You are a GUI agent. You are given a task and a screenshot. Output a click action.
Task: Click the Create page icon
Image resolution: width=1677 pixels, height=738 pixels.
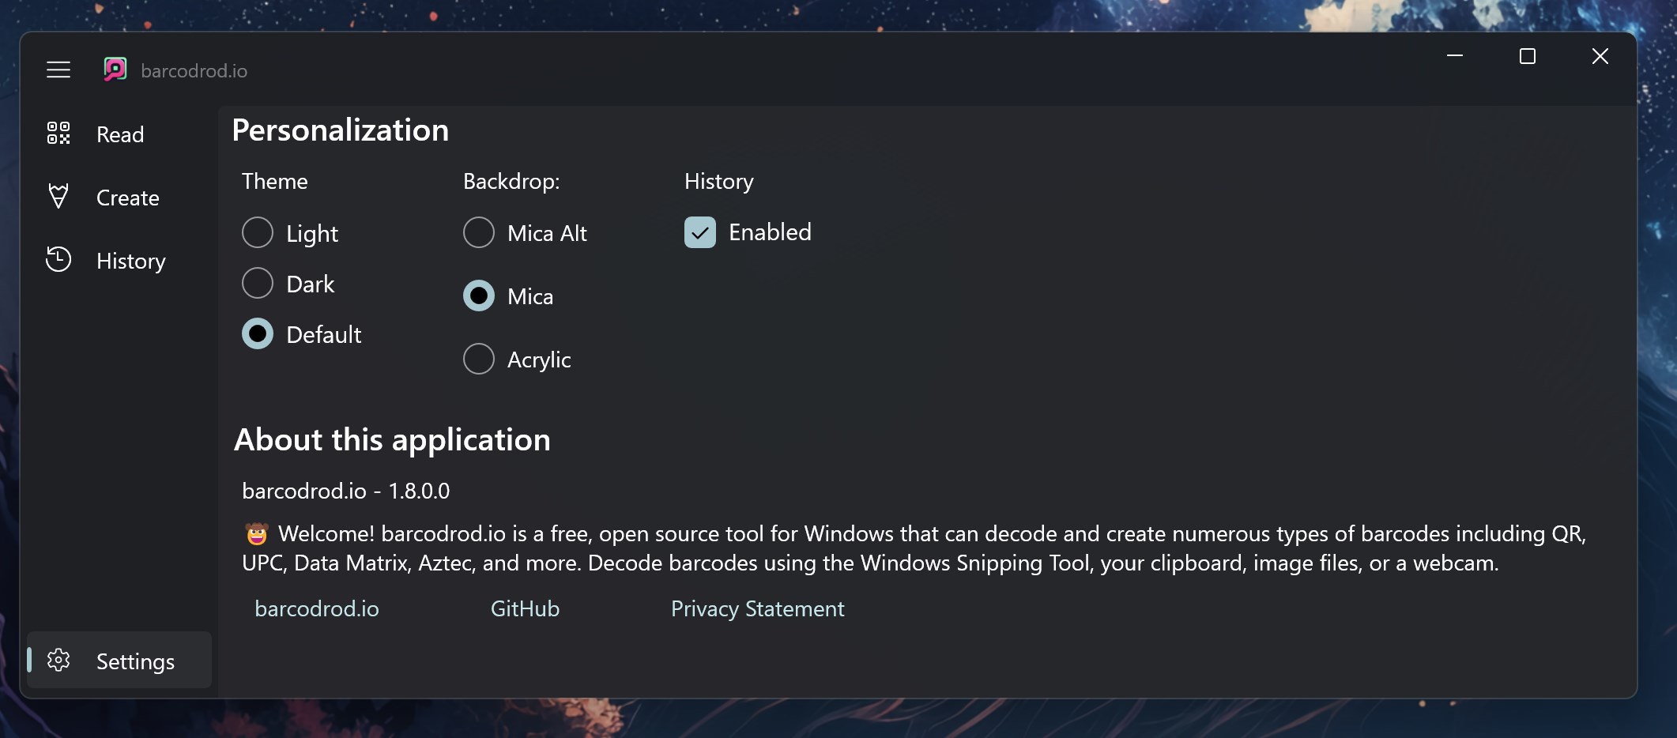tap(58, 197)
